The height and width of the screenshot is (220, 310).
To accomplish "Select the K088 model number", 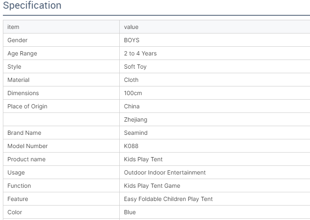I will point(131,146).
